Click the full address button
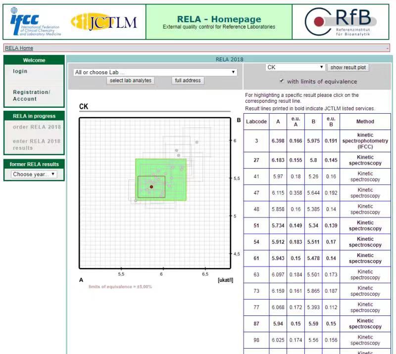The height and width of the screenshot is (354, 396). point(188,81)
